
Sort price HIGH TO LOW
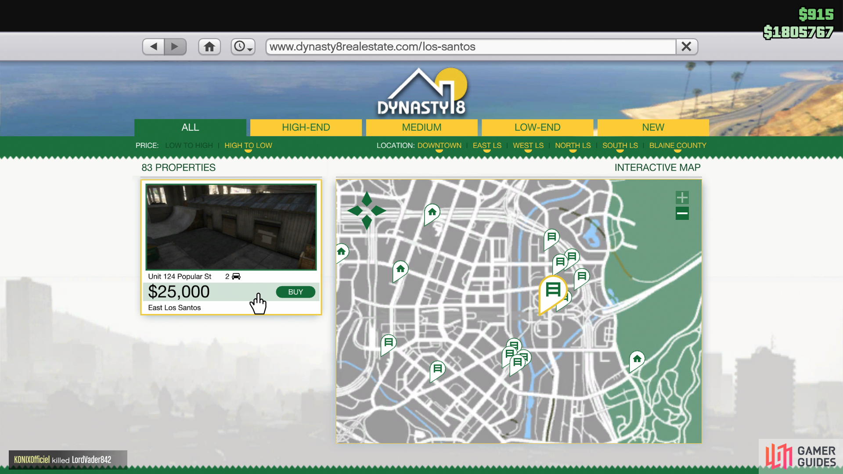click(x=248, y=145)
